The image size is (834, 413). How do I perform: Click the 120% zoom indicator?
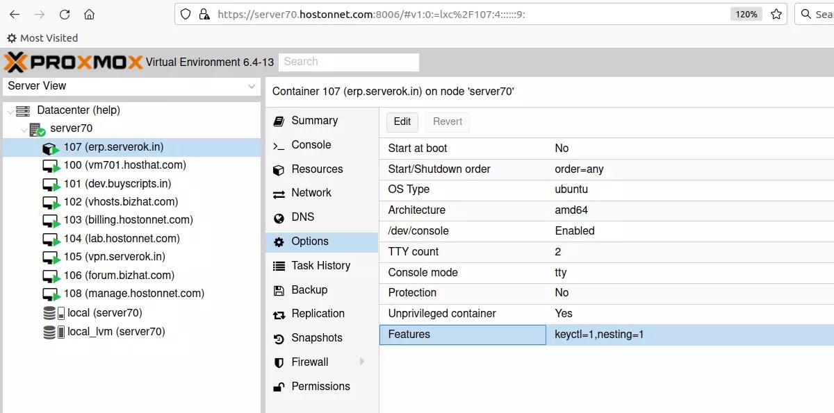pos(745,13)
